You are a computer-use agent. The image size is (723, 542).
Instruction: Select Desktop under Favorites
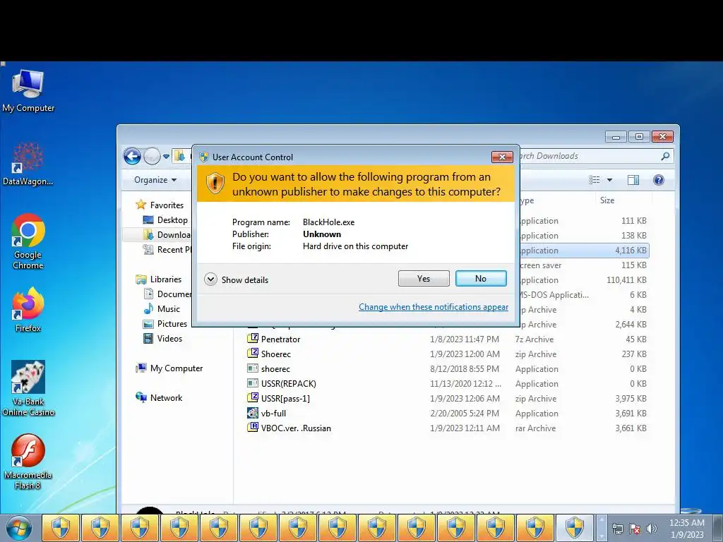pos(165,220)
